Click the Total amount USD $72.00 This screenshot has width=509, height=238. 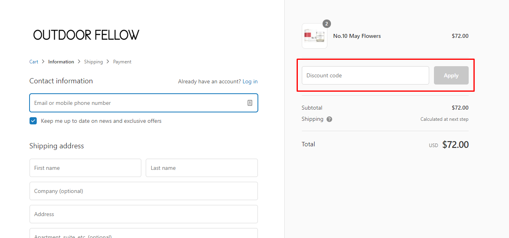(x=449, y=145)
